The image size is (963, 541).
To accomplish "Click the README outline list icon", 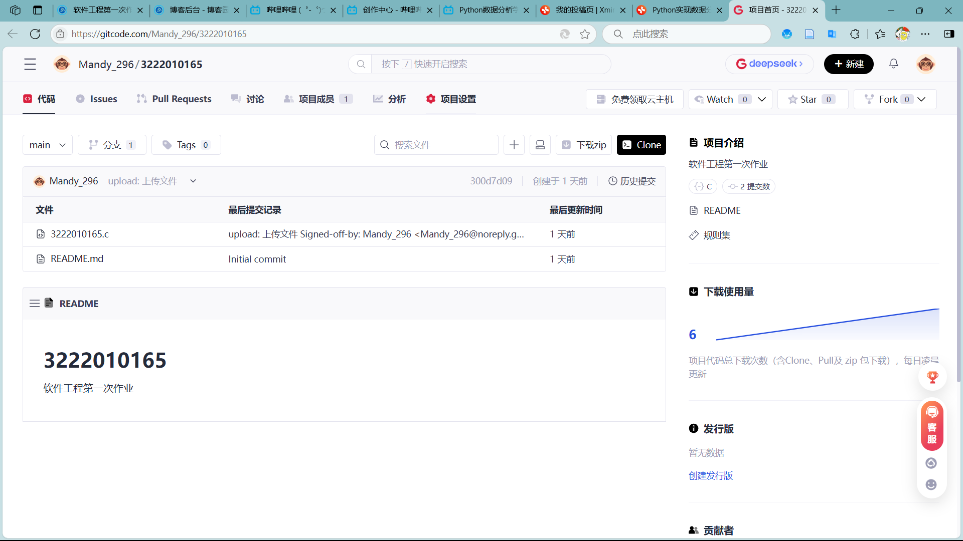I will pyautogui.click(x=35, y=304).
